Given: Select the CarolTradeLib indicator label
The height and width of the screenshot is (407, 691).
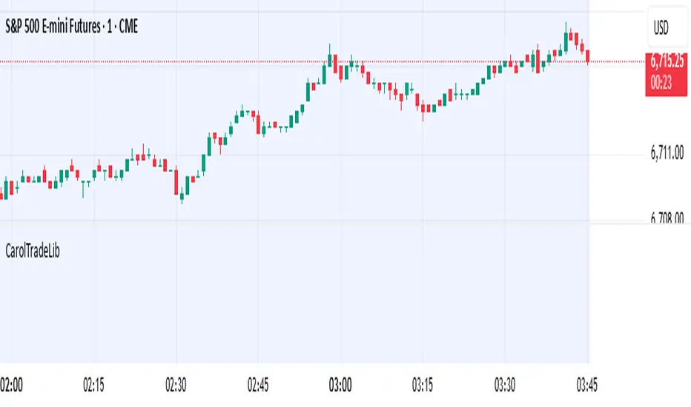Looking at the screenshot, I should [x=33, y=252].
